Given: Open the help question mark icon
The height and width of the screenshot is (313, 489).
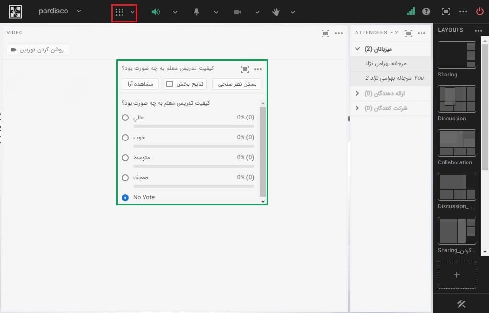Looking at the screenshot, I should (x=426, y=11).
